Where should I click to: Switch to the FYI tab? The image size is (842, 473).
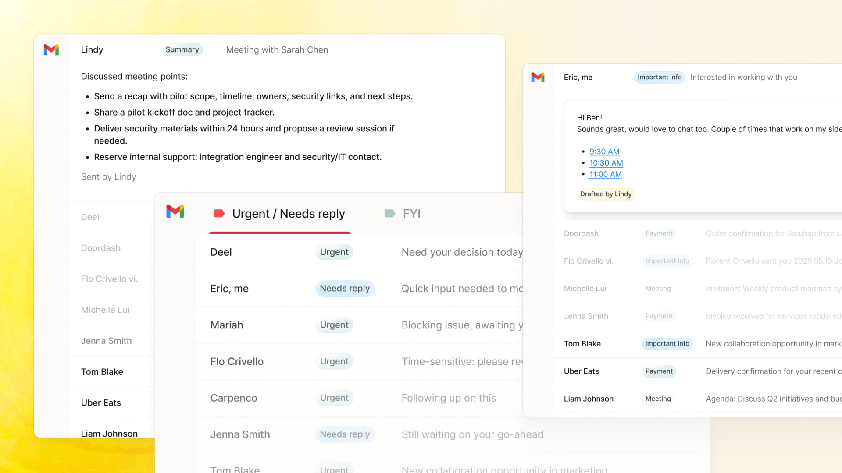click(x=411, y=214)
